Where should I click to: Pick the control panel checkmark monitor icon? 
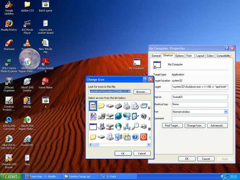point(135,116)
